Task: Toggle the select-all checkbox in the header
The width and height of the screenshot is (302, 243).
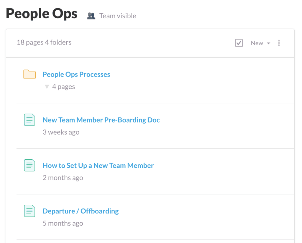Action: click(x=239, y=43)
